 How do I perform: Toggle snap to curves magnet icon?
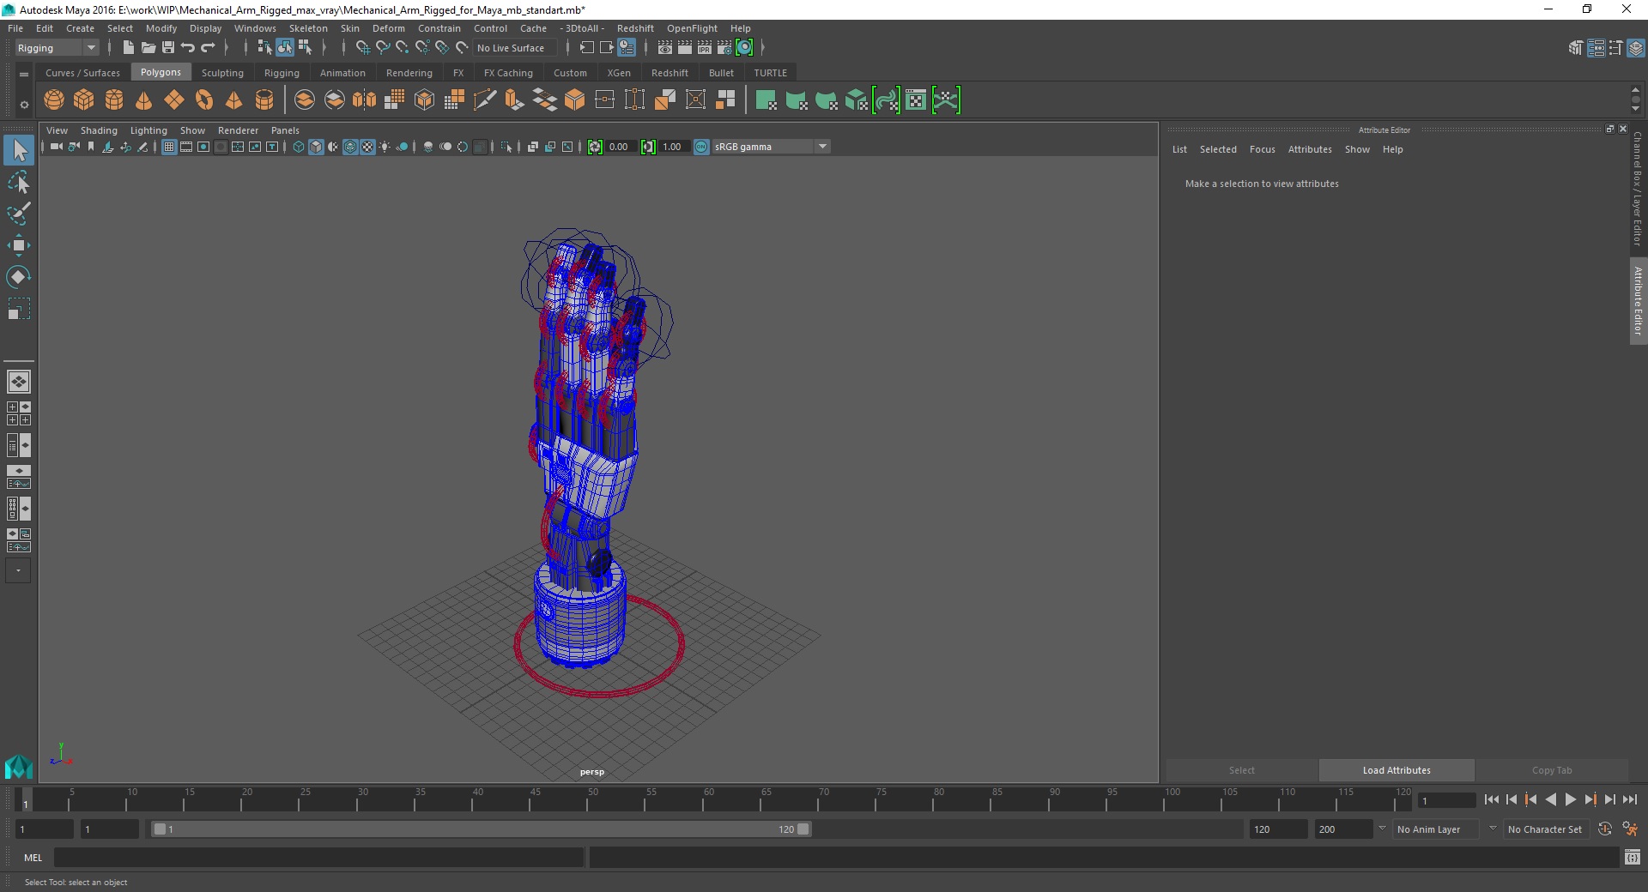coord(383,48)
